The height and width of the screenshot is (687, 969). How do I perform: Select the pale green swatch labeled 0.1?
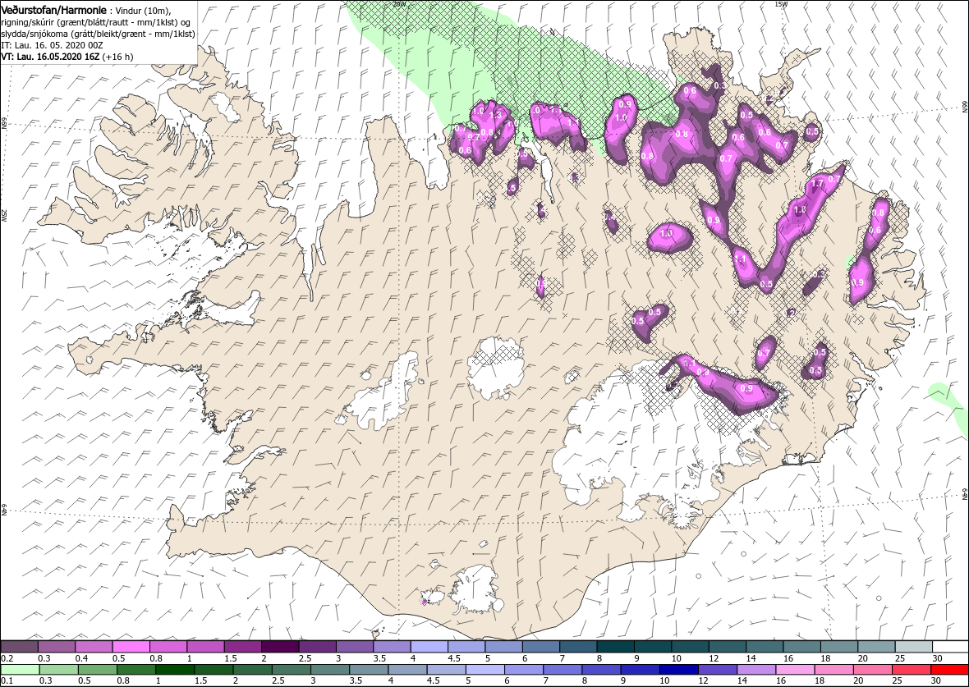[20, 670]
